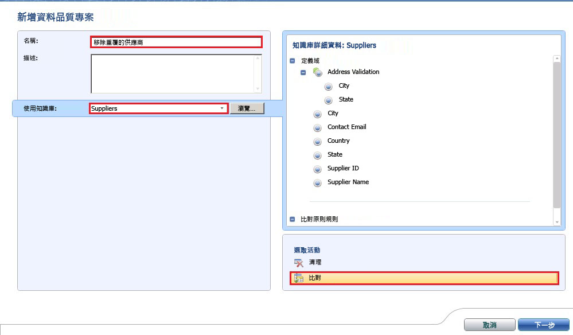Click the City domain icon
Image resolution: width=573 pixels, height=335 pixels.
pyautogui.click(x=318, y=113)
